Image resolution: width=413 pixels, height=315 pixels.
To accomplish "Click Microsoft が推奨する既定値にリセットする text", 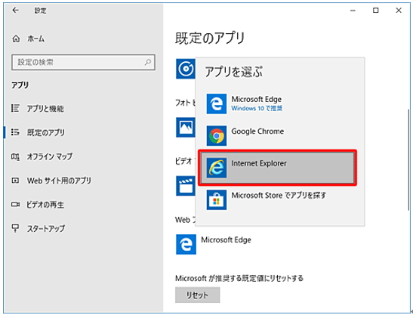I will [239, 278].
